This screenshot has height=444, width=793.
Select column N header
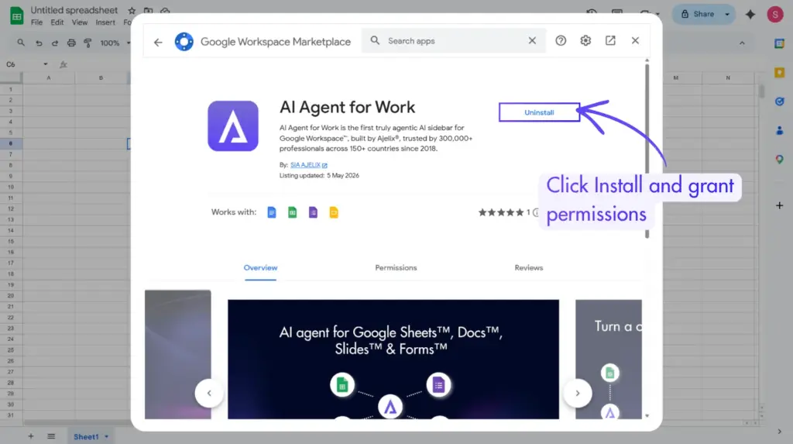tap(728, 78)
